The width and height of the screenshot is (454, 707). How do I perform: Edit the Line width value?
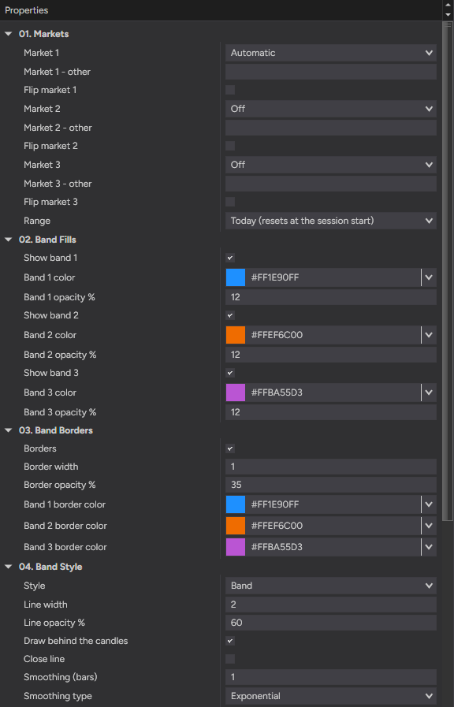click(330, 605)
